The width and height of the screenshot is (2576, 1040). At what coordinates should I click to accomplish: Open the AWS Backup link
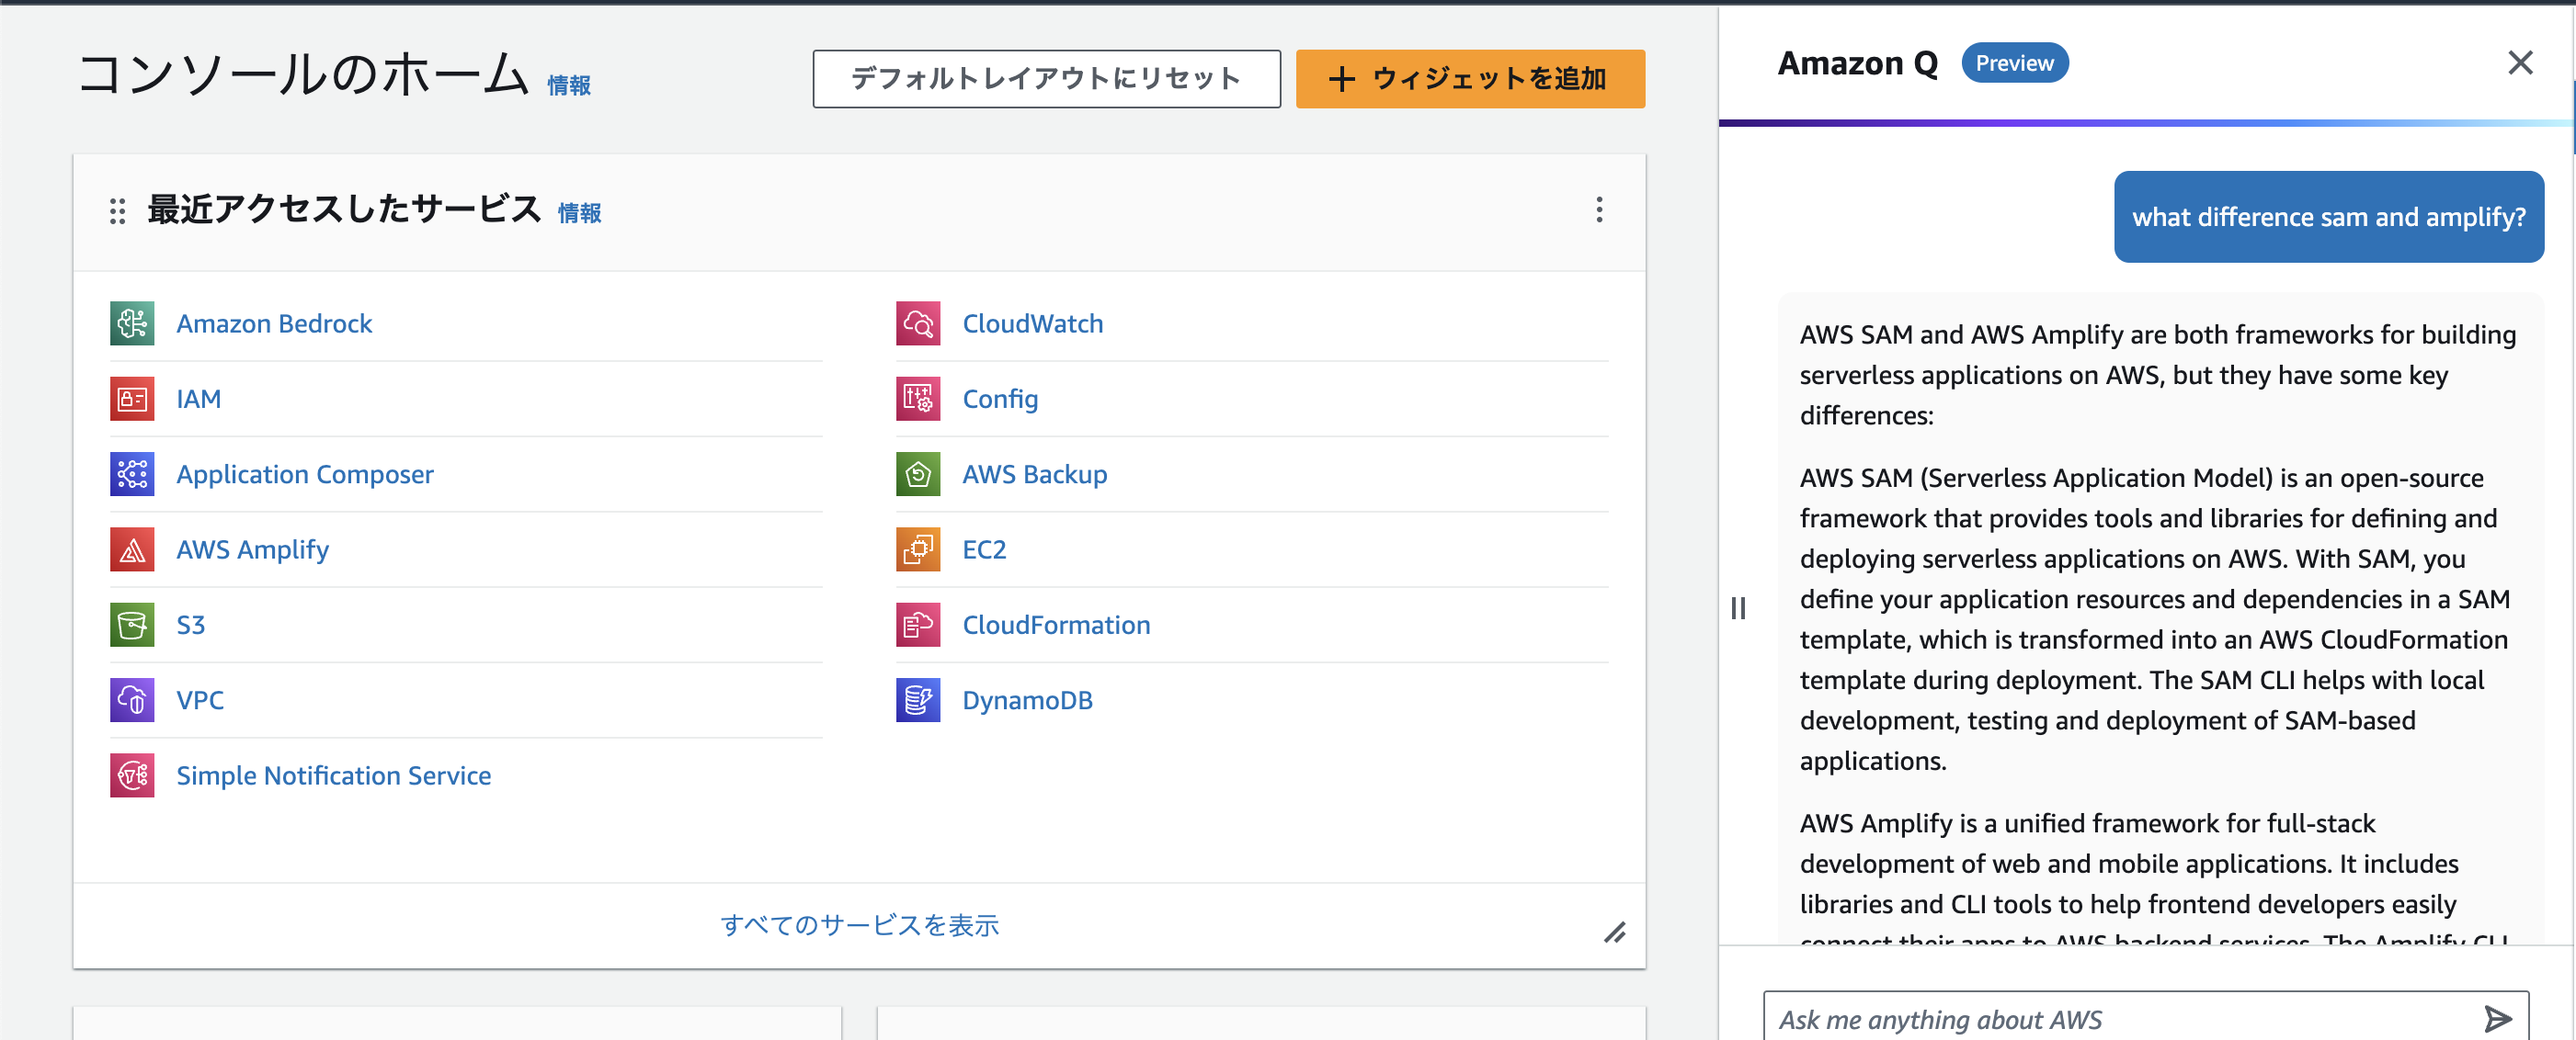pos(1035,475)
